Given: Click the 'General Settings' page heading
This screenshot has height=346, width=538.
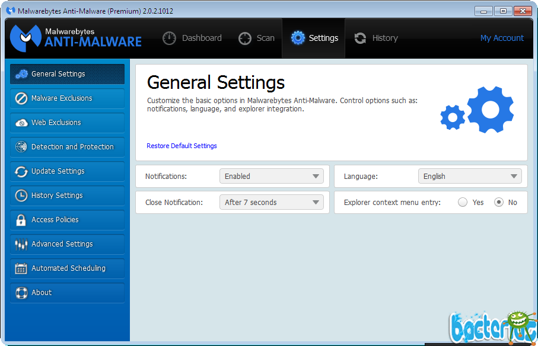Looking at the screenshot, I should (x=216, y=82).
